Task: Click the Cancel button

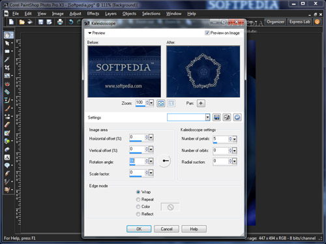Action: [x=166, y=229]
